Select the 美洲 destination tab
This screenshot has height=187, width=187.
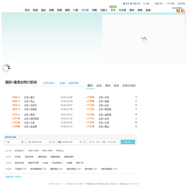point(108,85)
